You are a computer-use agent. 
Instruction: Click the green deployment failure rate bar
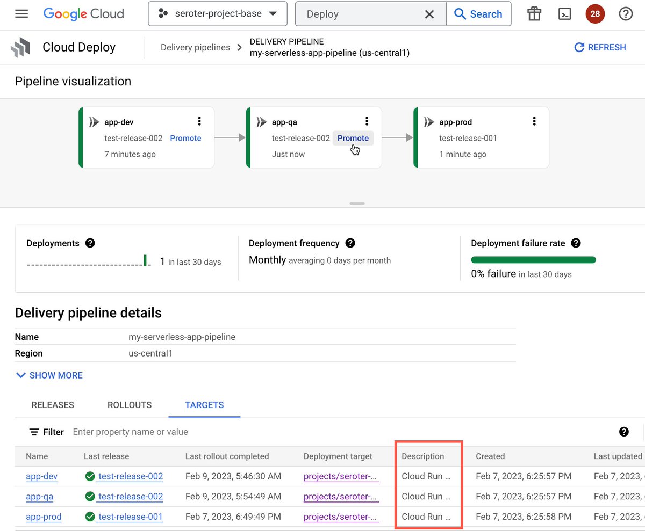(533, 259)
